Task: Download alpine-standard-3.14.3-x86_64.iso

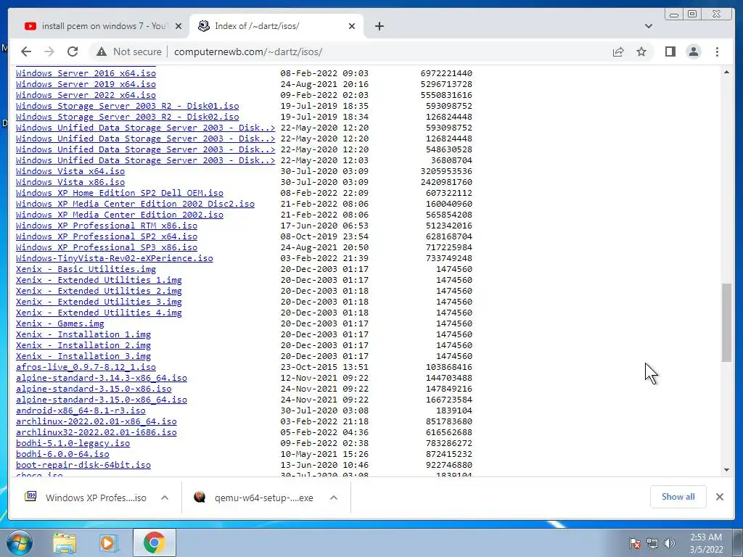Action: point(102,378)
